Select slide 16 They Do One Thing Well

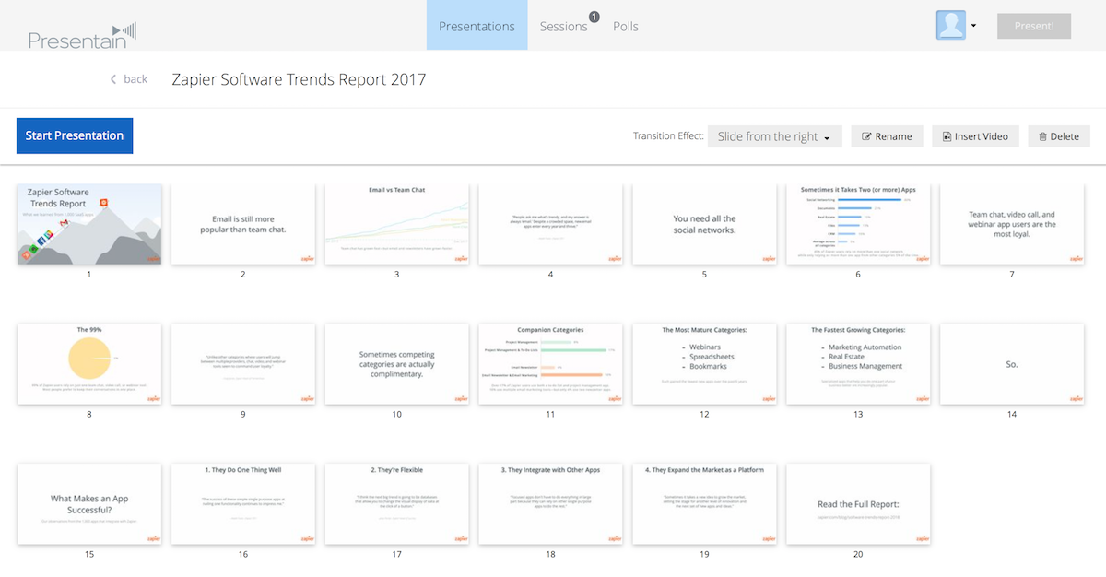[243, 504]
